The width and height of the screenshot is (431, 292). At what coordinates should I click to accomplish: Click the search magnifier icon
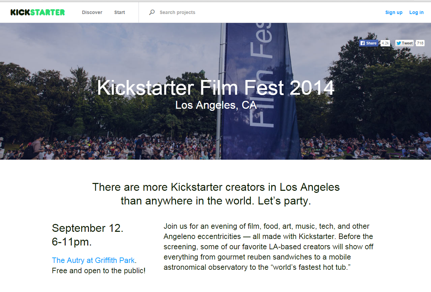point(152,12)
